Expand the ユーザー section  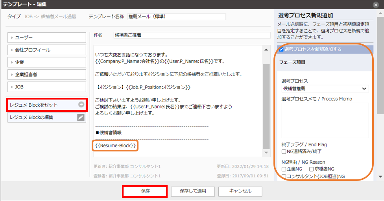pos(47,37)
